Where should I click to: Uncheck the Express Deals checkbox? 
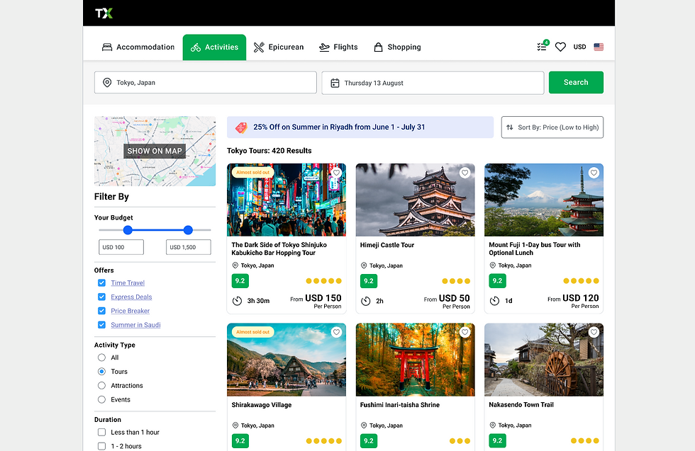[x=101, y=297]
